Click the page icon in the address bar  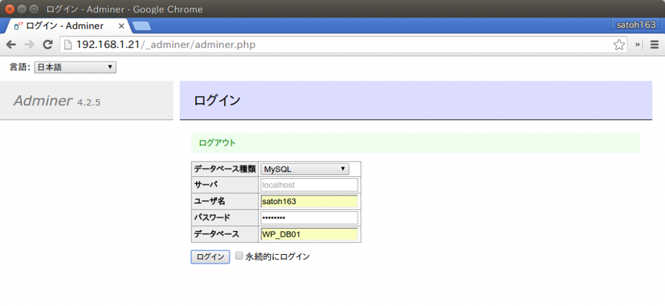tap(68, 45)
